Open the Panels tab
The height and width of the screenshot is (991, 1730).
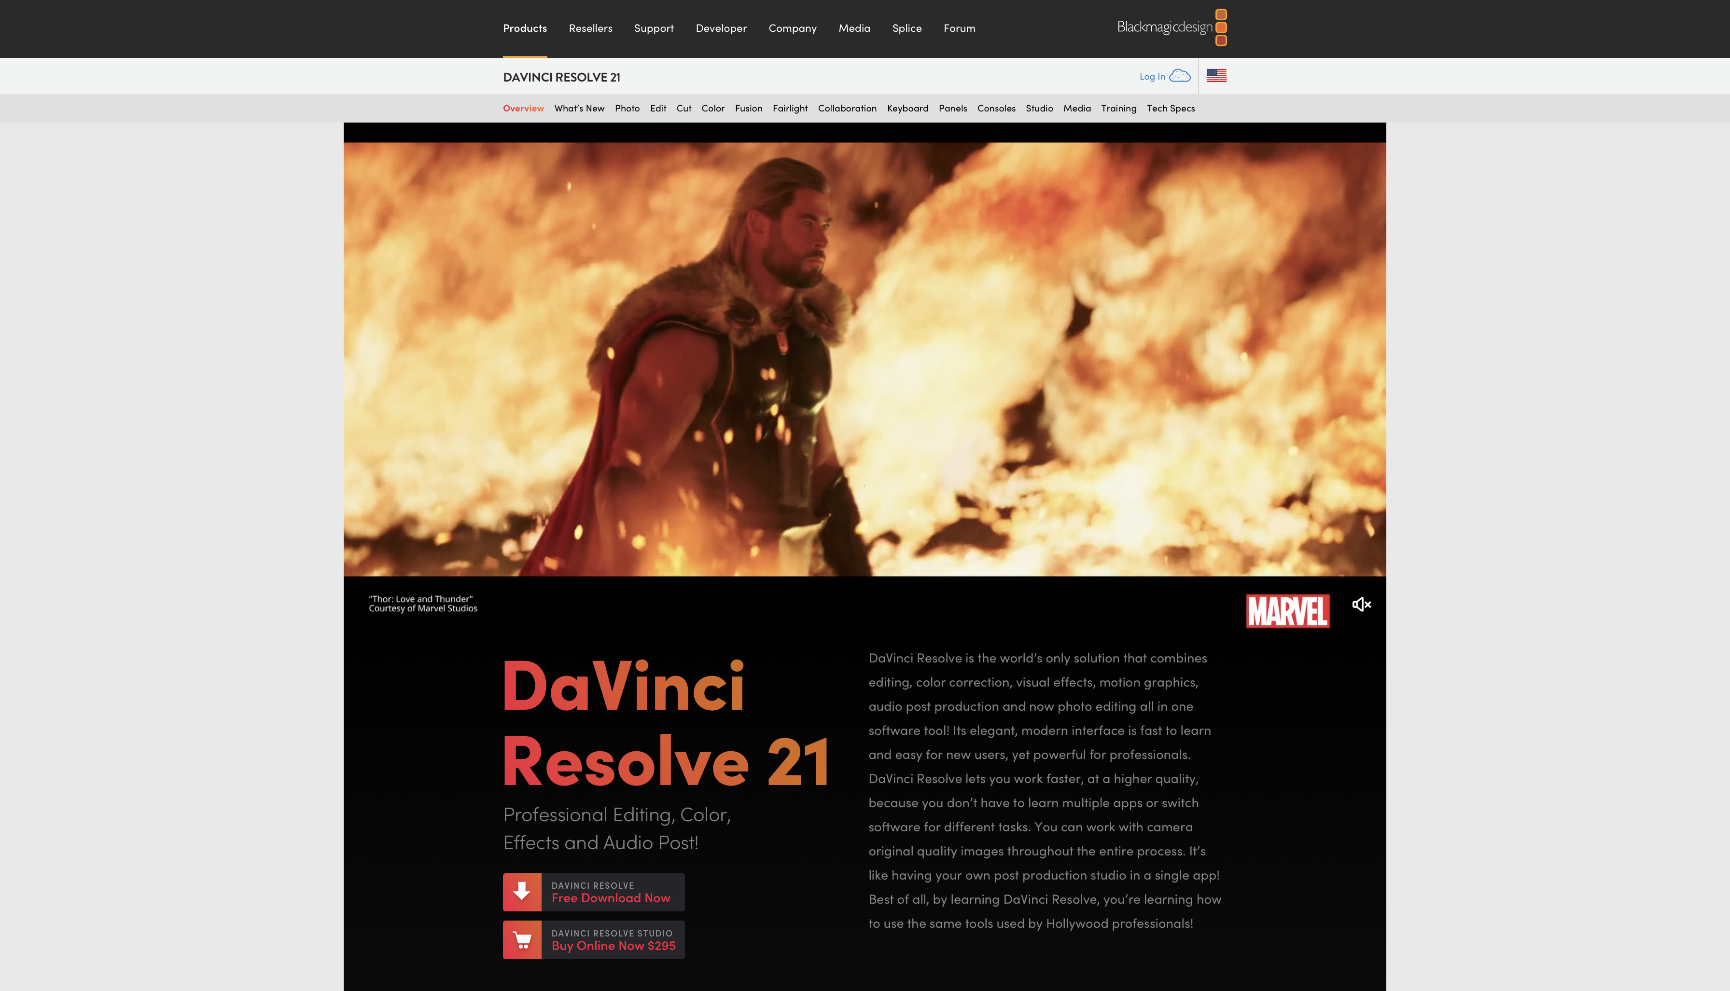click(952, 108)
